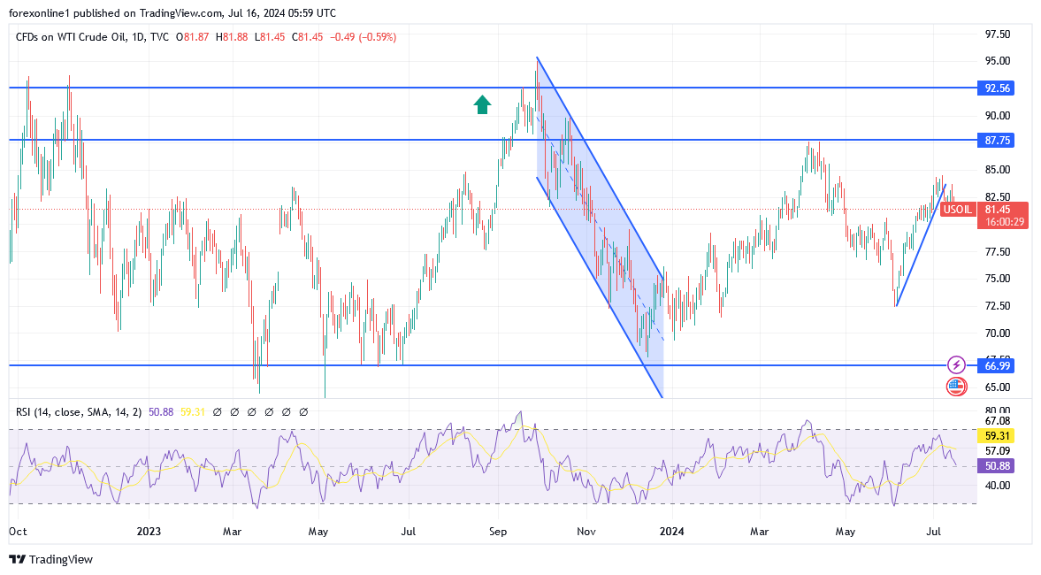Click the purple lightning bolt event icon
Image resolution: width=1041 pixels, height=575 pixels.
tap(956, 364)
